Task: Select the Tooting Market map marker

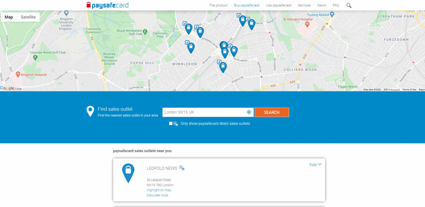Action: click(x=332, y=15)
